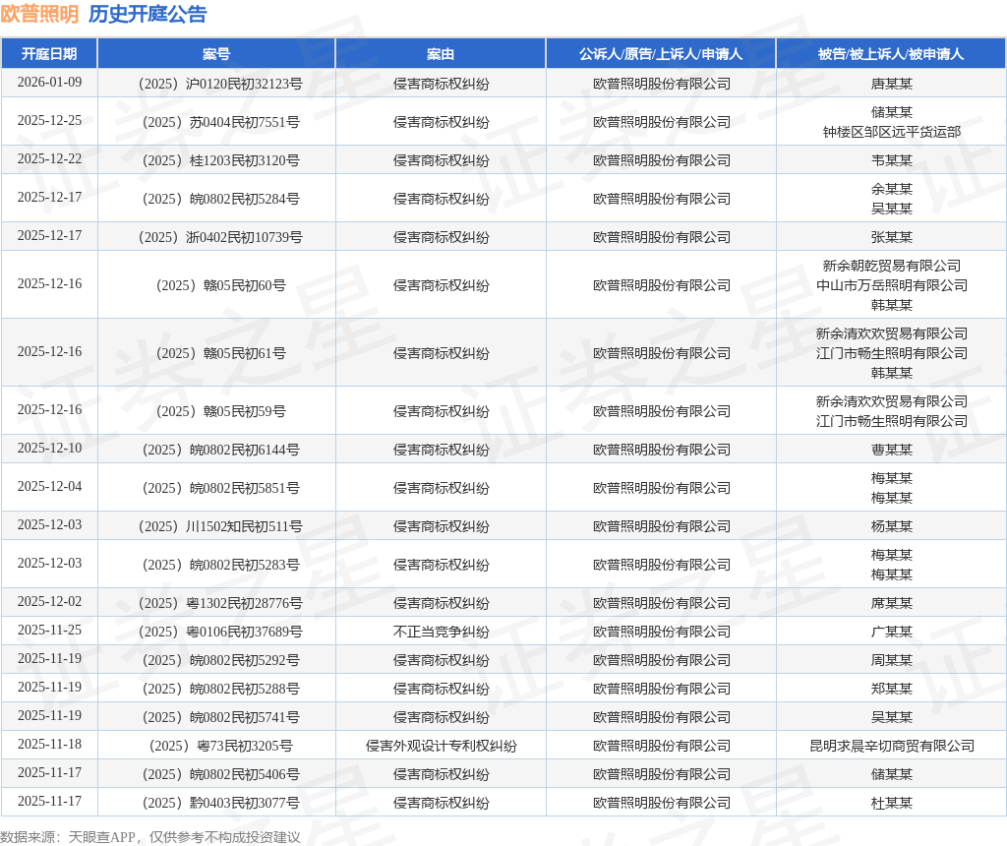Click defendant 韦某某
The height and width of the screenshot is (846, 1007).
[x=891, y=160]
